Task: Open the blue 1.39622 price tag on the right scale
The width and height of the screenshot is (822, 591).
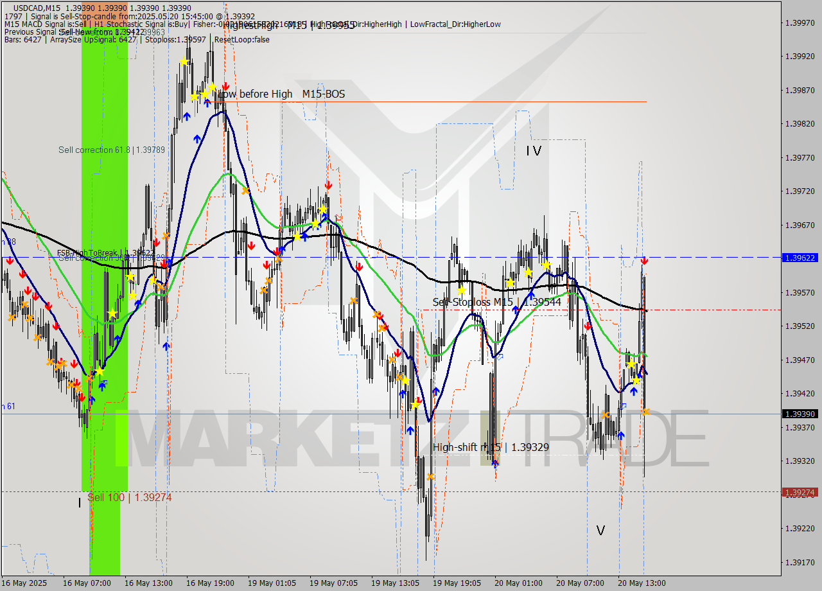Action: coord(800,258)
